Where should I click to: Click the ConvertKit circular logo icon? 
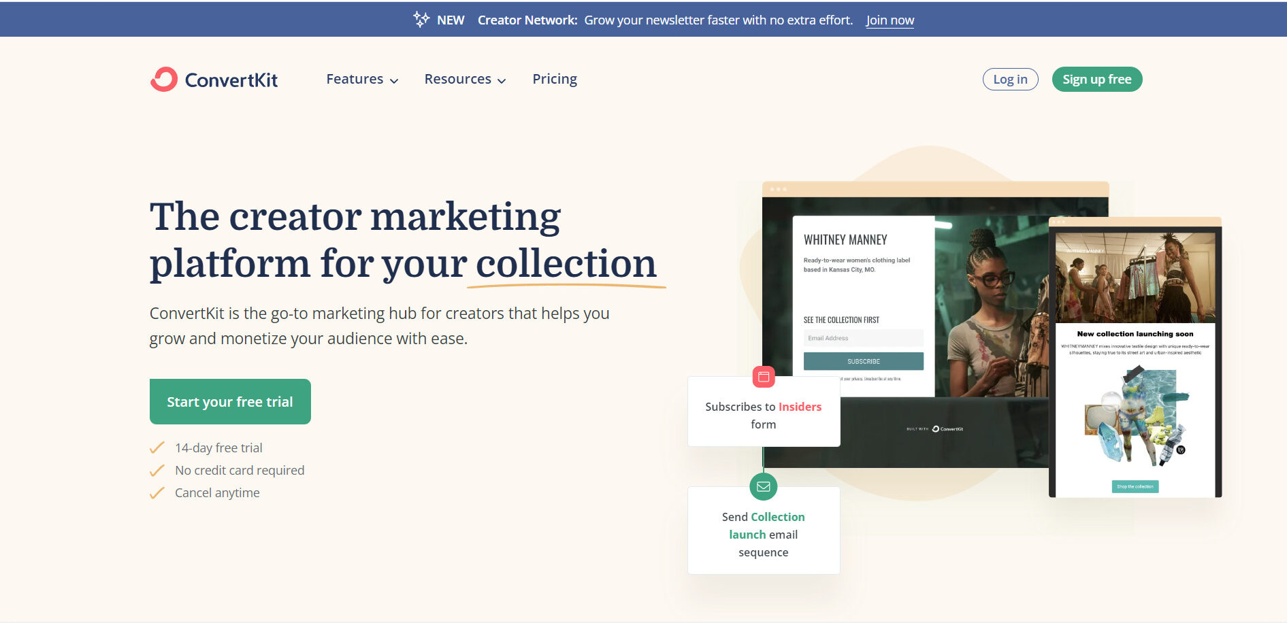click(x=164, y=80)
